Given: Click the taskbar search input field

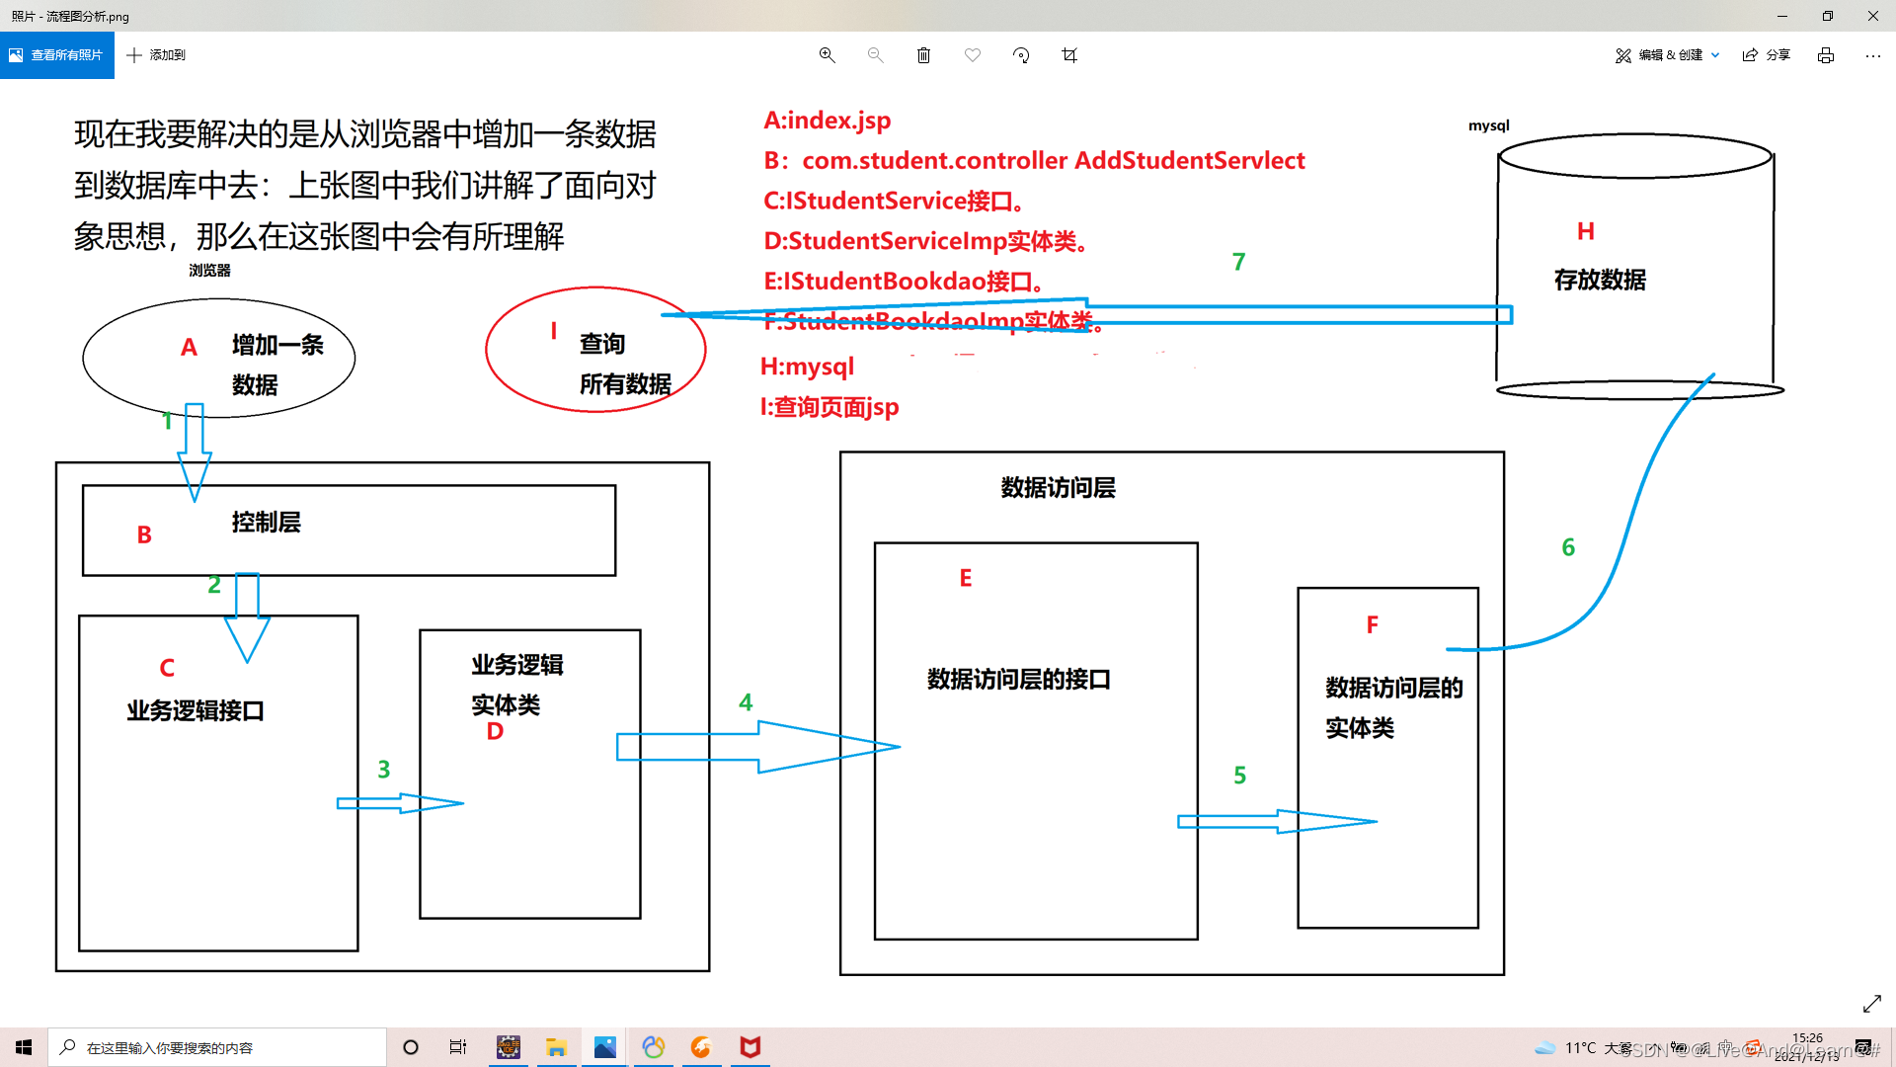Looking at the screenshot, I should (x=217, y=1047).
